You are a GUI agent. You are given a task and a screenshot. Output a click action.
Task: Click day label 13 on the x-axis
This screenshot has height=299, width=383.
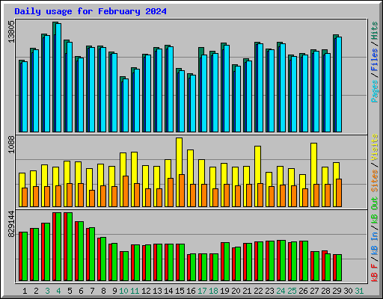(x=157, y=291)
